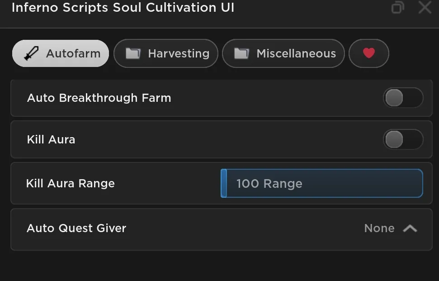Image resolution: width=439 pixels, height=281 pixels.
Task: Click the blue slider handle for range
Action: tap(224, 183)
